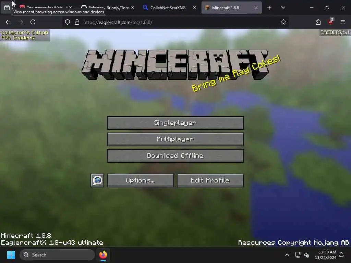Image resolution: width=351 pixels, height=263 pixels.
Task: Open the Windows Start menu
Action: [x=11, y=255]
